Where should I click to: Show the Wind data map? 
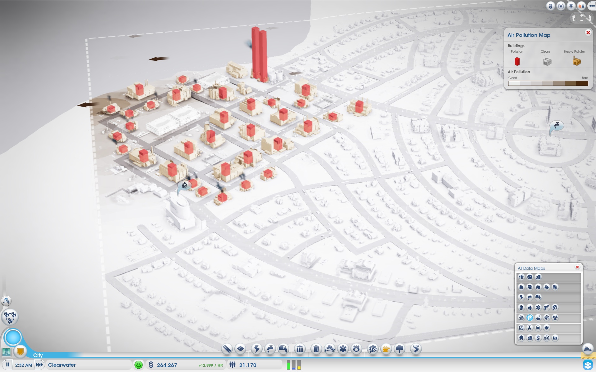click(x=547, y=318)
